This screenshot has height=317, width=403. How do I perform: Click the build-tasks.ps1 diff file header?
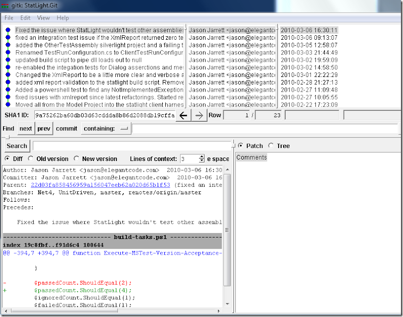112,237
